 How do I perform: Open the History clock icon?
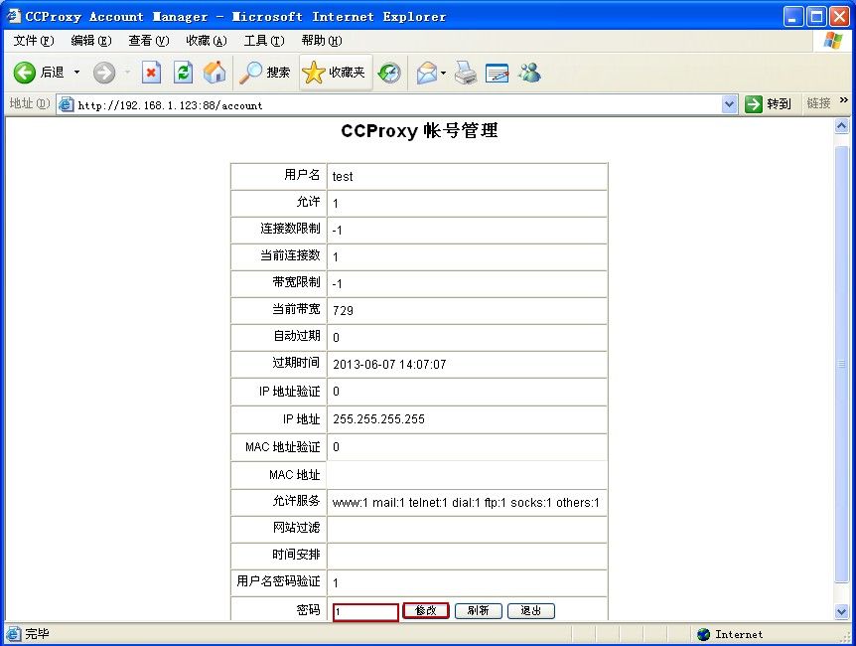(389, 73)
